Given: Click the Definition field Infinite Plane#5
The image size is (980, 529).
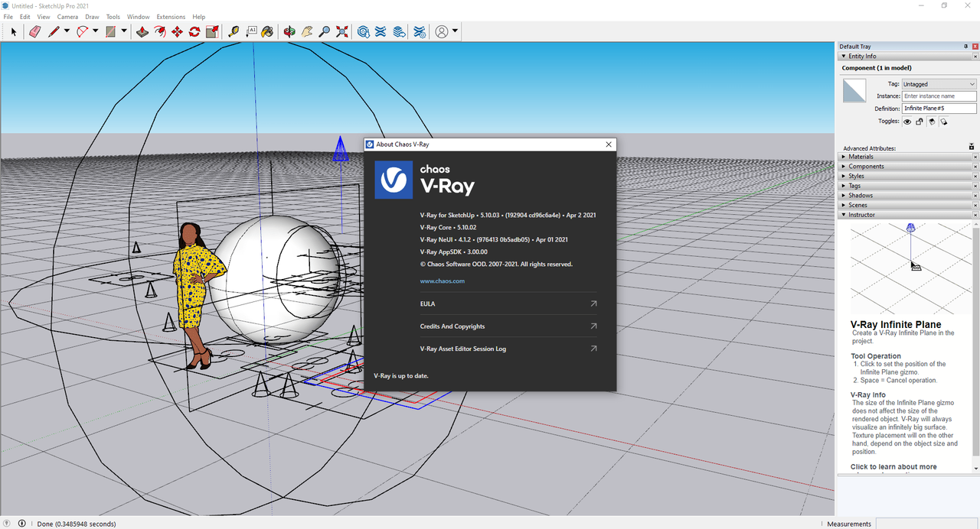Looking at the screenshot, I should [x=939, y=109].
